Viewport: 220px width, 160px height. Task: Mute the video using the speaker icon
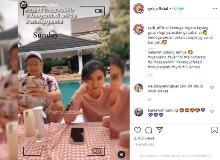click(x=121, y=155)
